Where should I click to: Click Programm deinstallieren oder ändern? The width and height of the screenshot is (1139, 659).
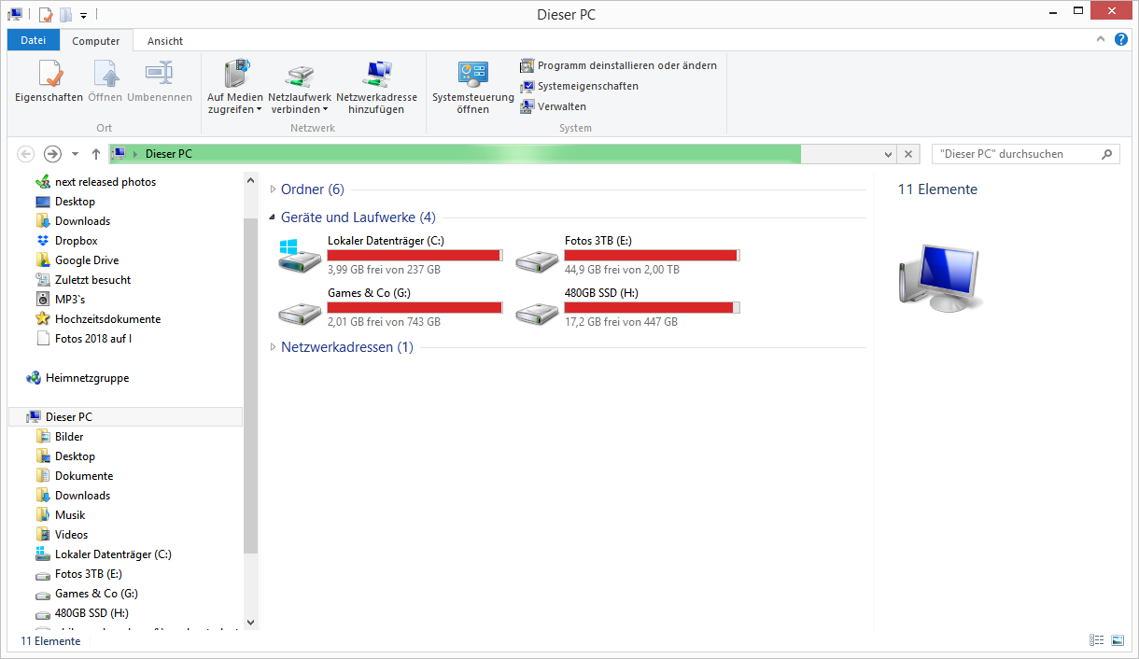(618, 65)
